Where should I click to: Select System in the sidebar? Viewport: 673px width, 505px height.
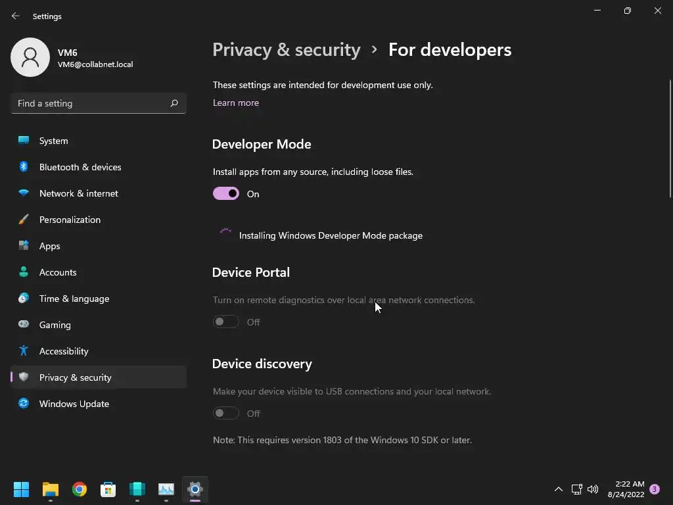[x=53, y=141]
